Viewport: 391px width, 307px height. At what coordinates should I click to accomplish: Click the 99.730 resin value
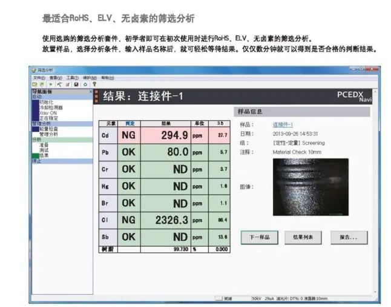tap(181, 249)
